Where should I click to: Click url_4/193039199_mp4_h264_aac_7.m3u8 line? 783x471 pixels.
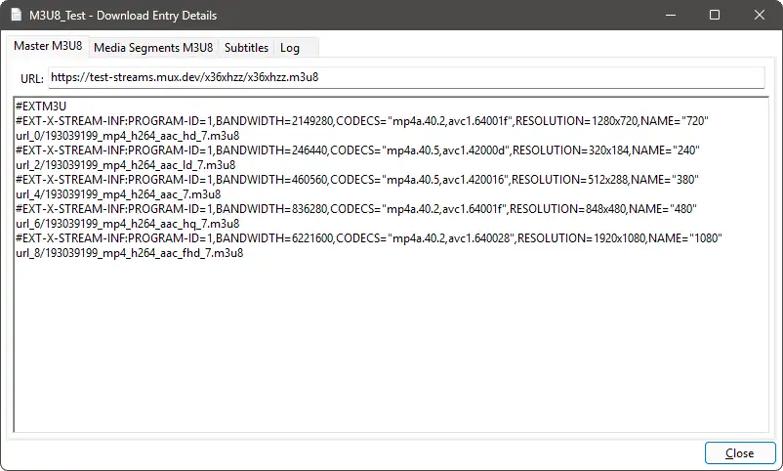pos(118,194)
